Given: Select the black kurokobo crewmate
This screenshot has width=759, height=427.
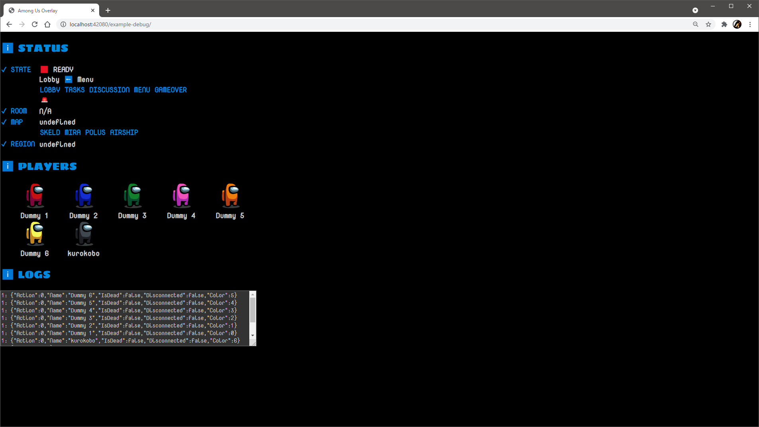Looking at the screenshot, I should tap(84, 234).
